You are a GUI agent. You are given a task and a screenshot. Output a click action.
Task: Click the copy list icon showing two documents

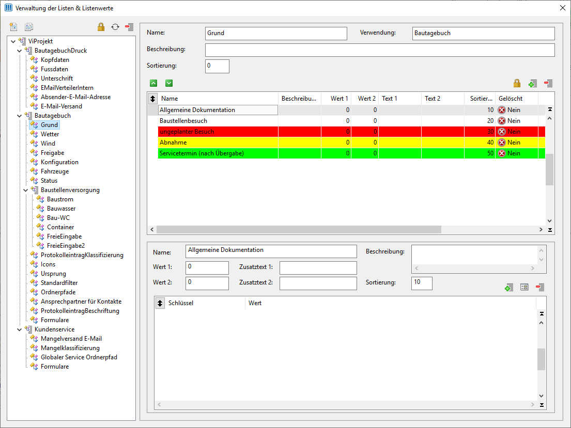pos(29,26)
